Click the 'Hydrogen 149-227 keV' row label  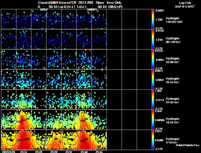coord(174,20)
